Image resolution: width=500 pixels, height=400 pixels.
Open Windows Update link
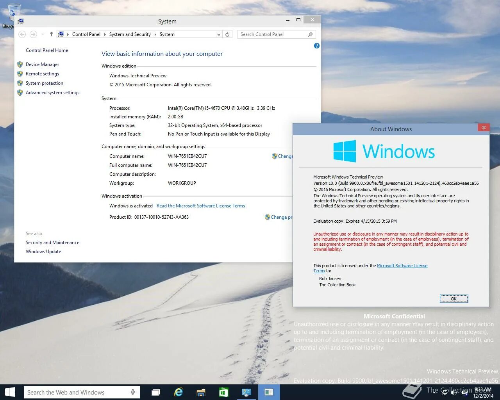click(43, 252)
